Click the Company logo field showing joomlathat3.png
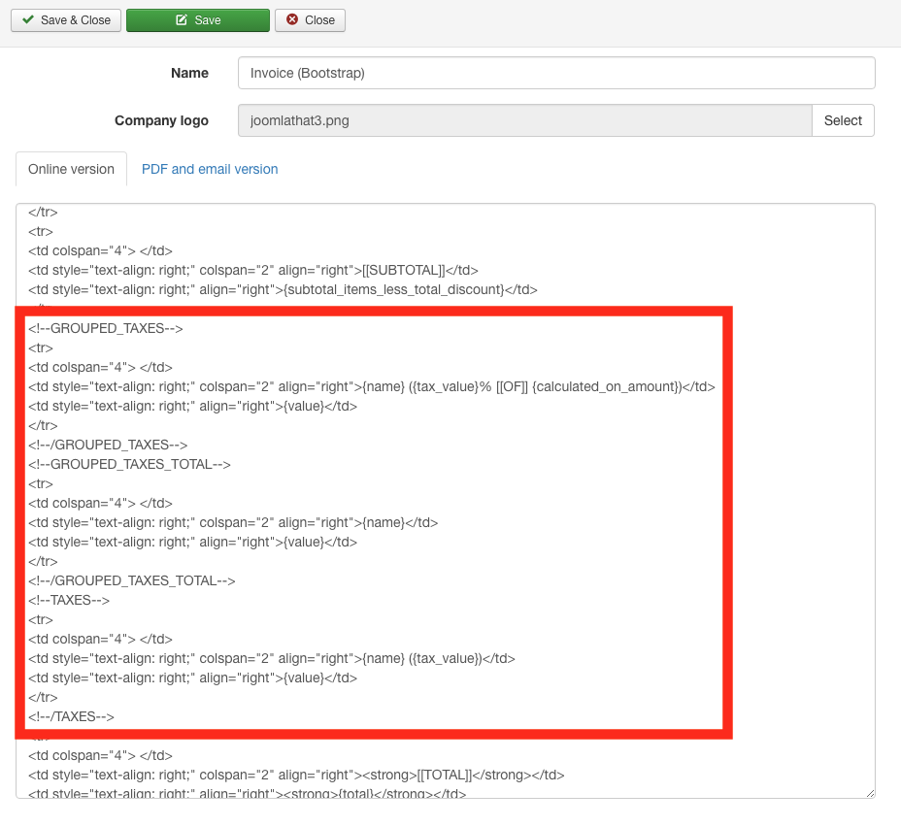Image resolution: width=901 pixels, height=826 pixels. click(x=524, y=120)
